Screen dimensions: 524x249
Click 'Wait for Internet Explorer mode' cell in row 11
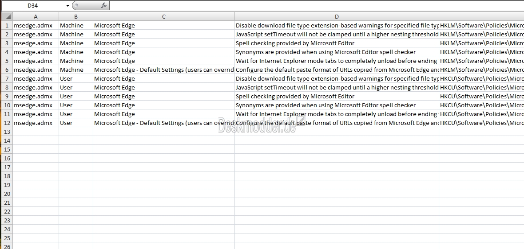tap(337, 114)
